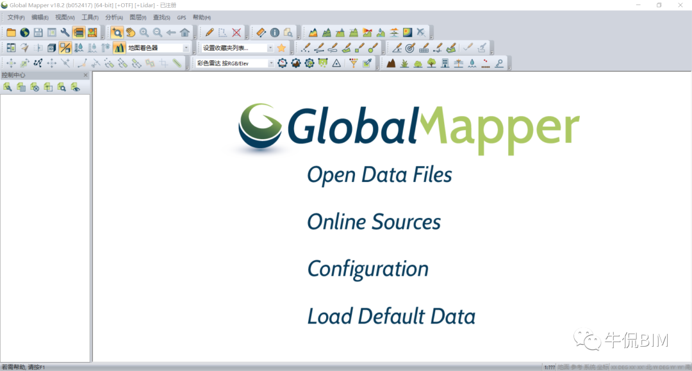Open the GPS menu
692x371 pixels.
pyautogui.click(x=181, y=18)
